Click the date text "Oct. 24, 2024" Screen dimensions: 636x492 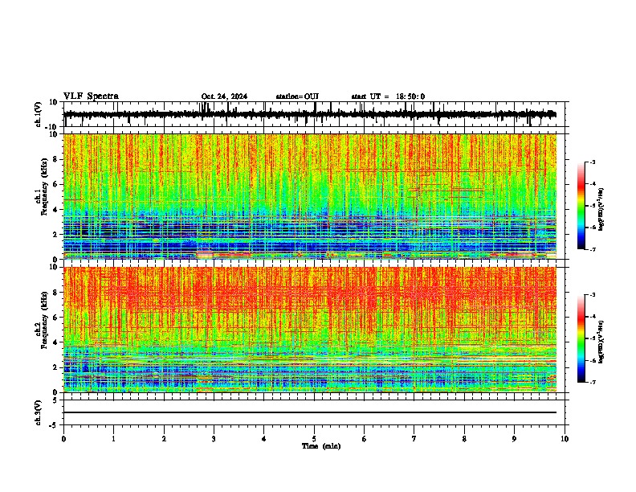click(224, 96)
